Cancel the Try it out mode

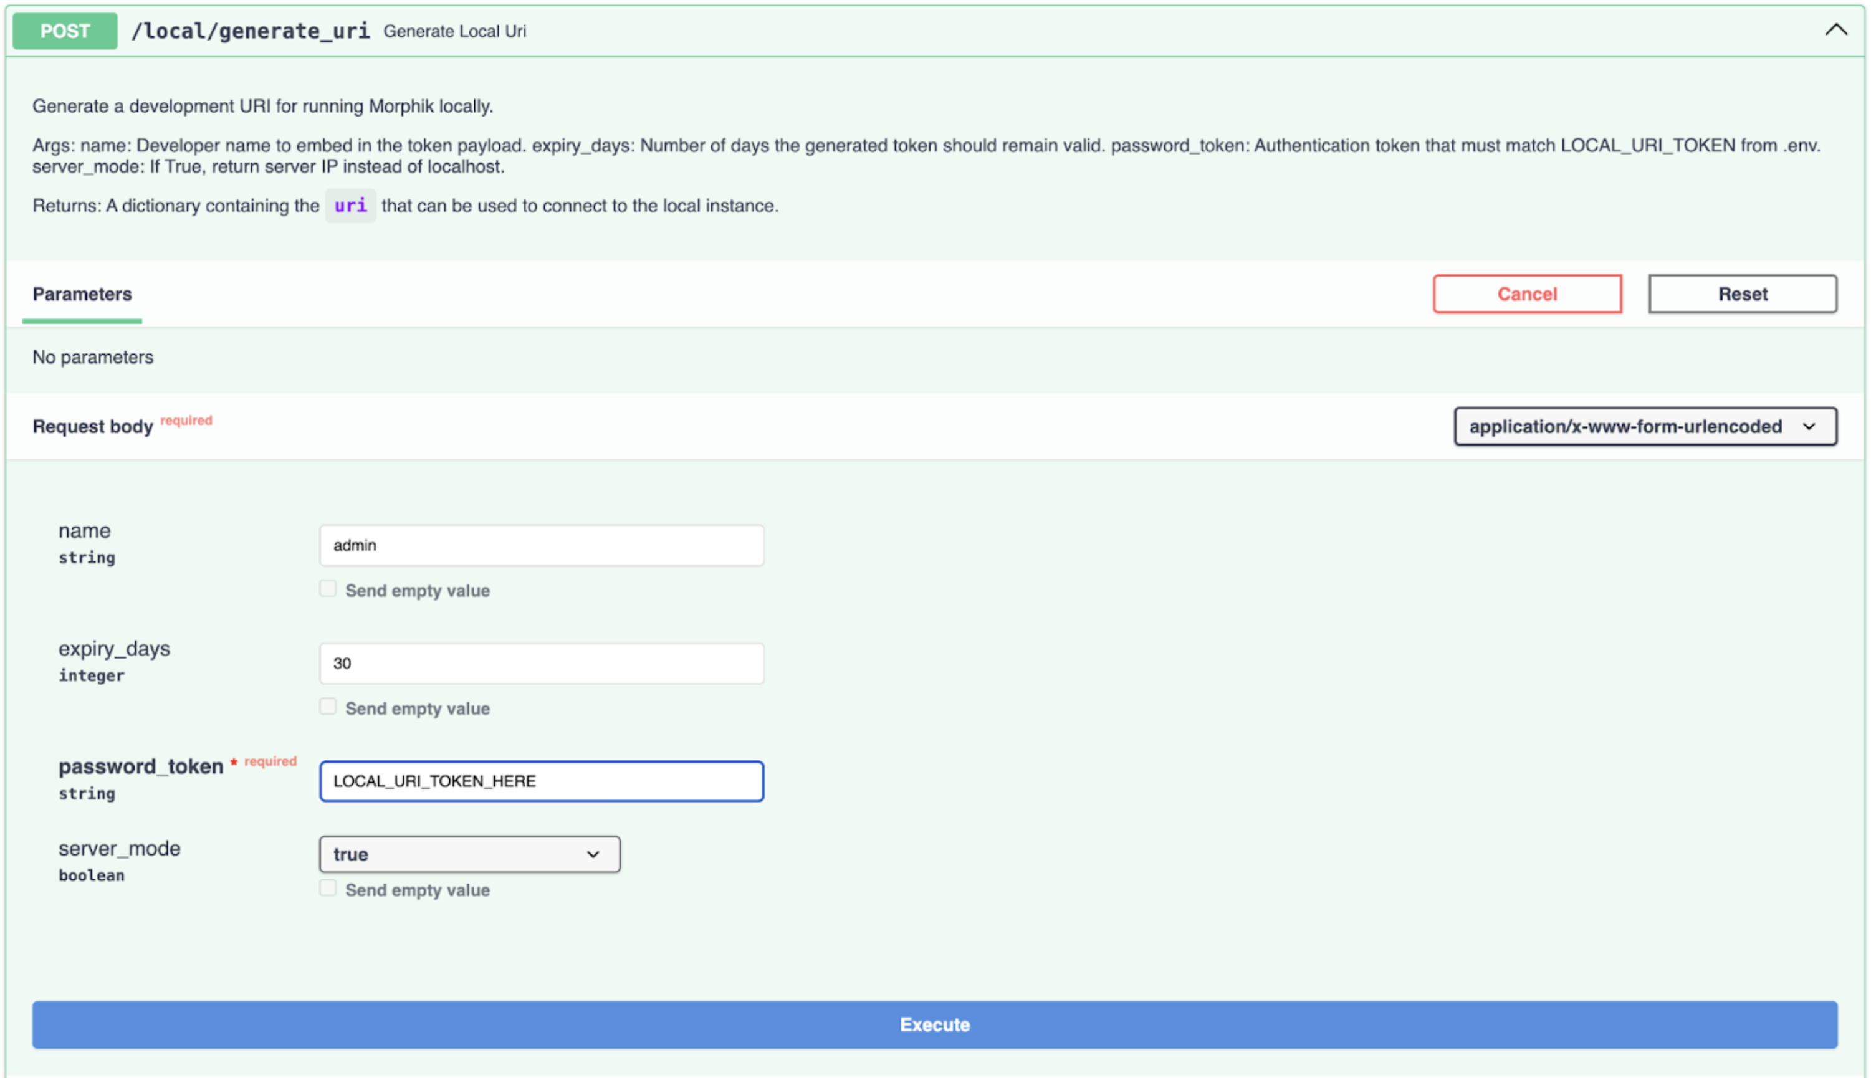(1527, 294)
